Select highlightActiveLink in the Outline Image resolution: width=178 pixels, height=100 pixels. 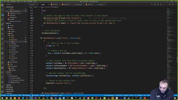click(x=15, y=82)
